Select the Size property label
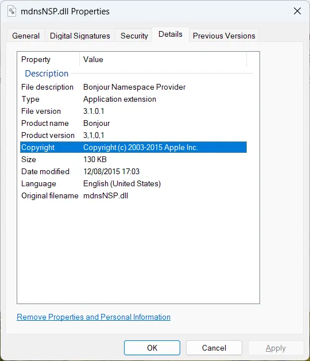Screen dimensions: 310x361 [x=29, y=160]
